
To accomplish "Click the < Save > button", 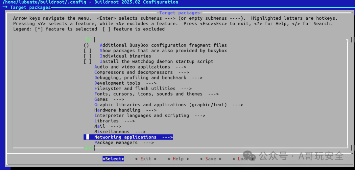I will pyautogui.click(x=211, y=159).
